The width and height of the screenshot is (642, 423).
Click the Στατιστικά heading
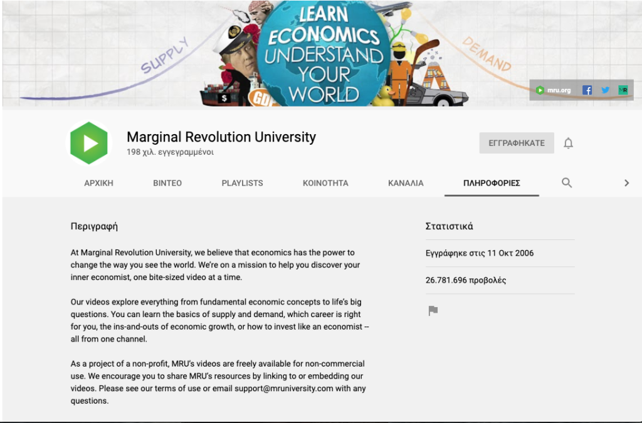pyautogui.click(x=449, y=226)
